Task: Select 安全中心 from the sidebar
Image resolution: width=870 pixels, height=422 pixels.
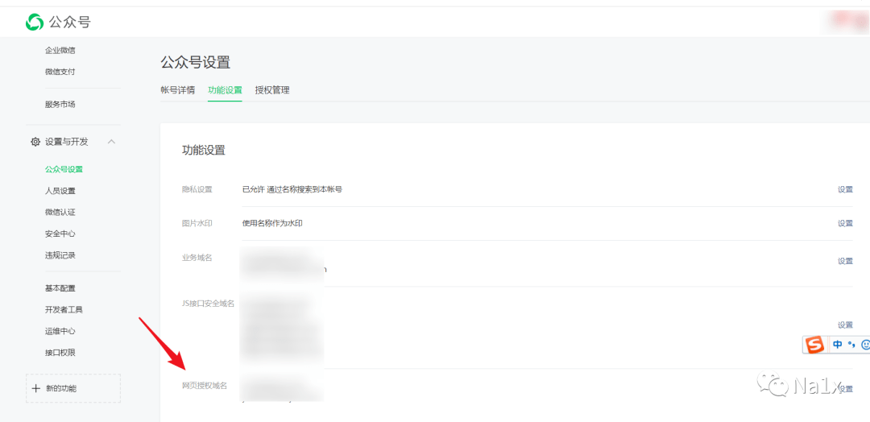Action: pyautogui.click(x=60, y=234)
